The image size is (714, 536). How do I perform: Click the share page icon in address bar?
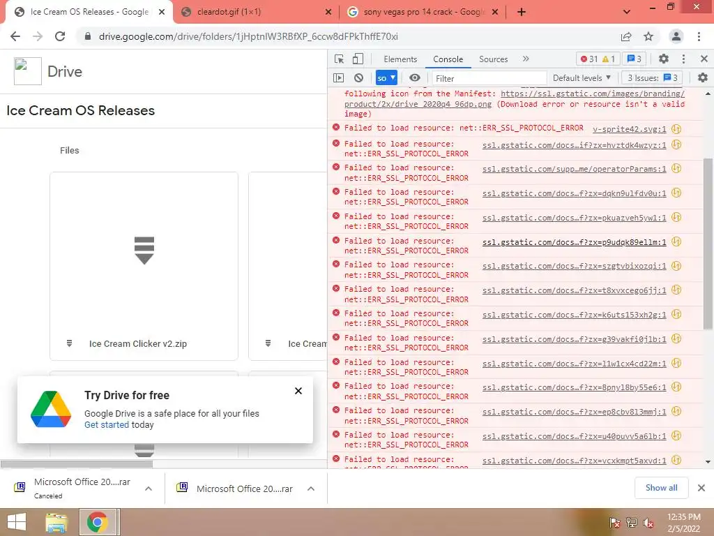click(627, 36)
